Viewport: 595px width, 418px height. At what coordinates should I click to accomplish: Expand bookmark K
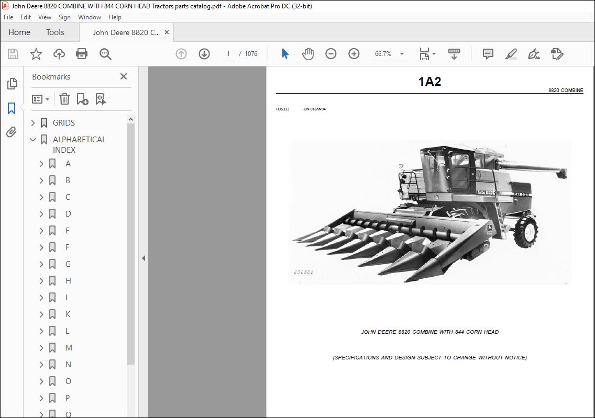click(41, 314)
